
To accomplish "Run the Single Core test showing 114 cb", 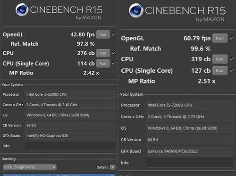I will pos(103,64).
